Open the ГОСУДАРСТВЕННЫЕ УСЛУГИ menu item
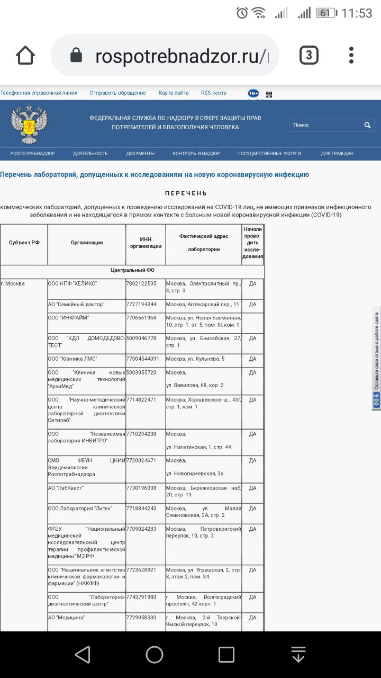This screenshot has height=678, width=381. [x=269, y=154]
